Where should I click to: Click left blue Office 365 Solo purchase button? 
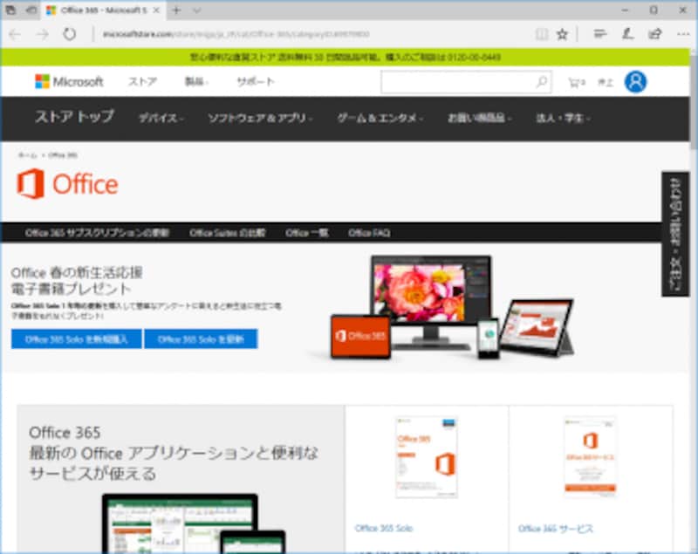click(x=76, y=339)
